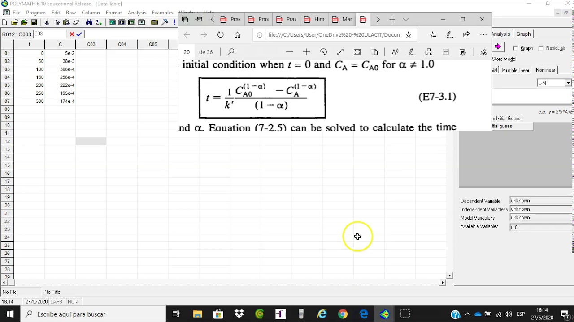Select column header t

pyautogui.click(x=29, y=44)
